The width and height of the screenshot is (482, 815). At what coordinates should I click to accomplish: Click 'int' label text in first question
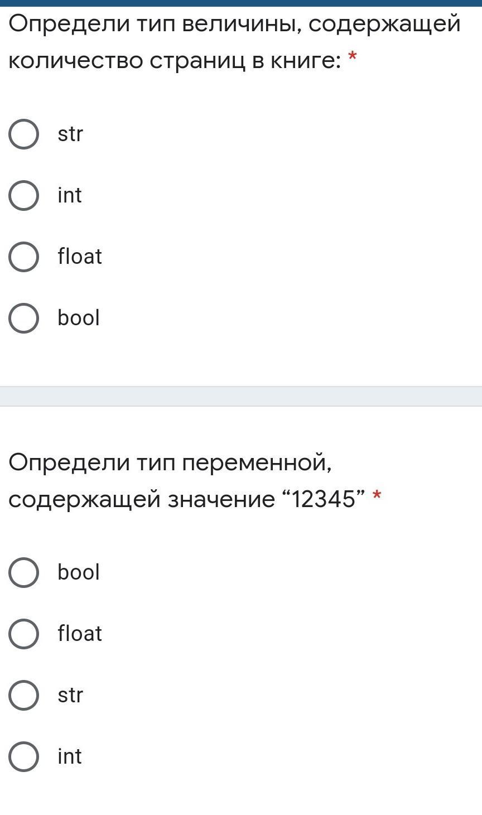coord(70,196)
